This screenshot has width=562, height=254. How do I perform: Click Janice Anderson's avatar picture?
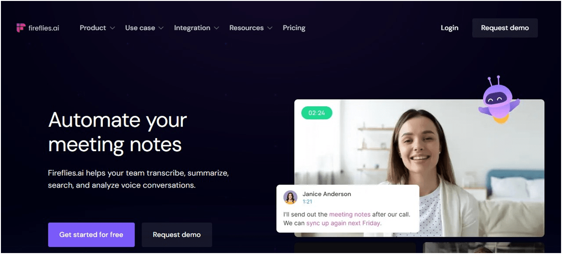coord(291,197)
